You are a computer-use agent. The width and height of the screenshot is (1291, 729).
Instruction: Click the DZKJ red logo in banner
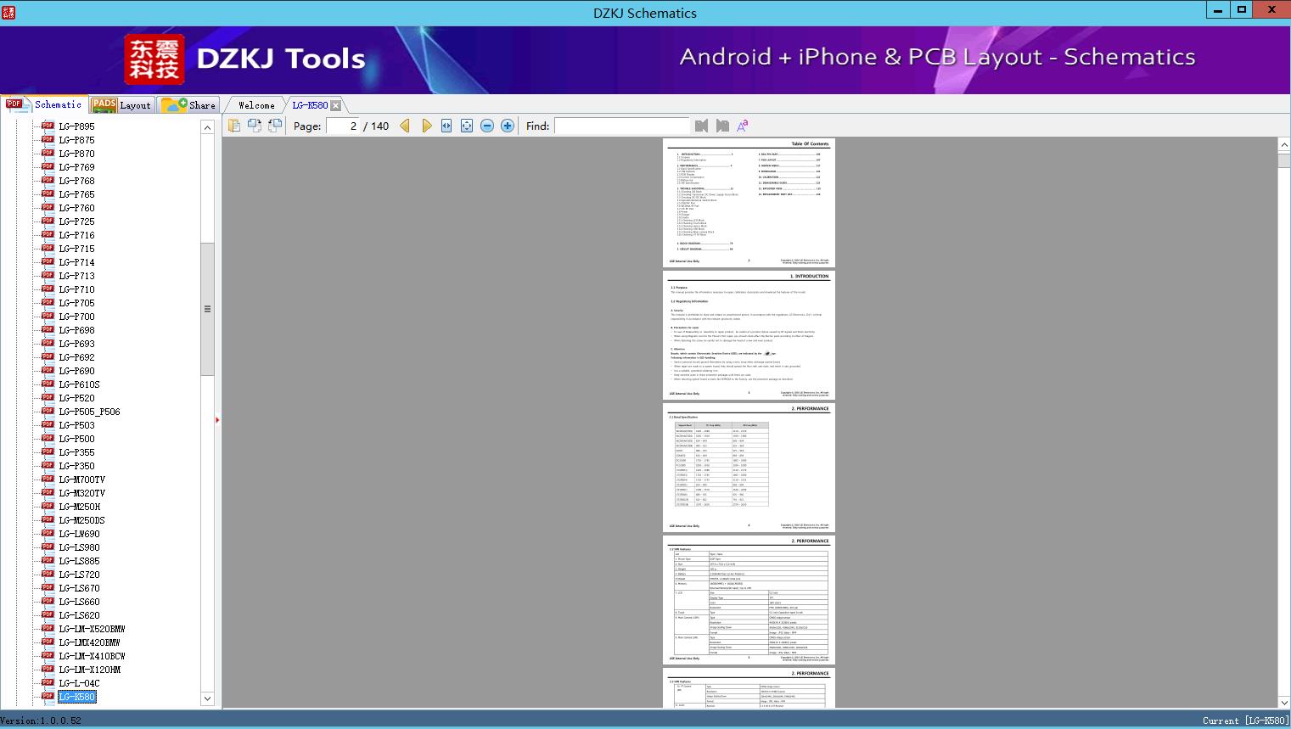[154, 59]
